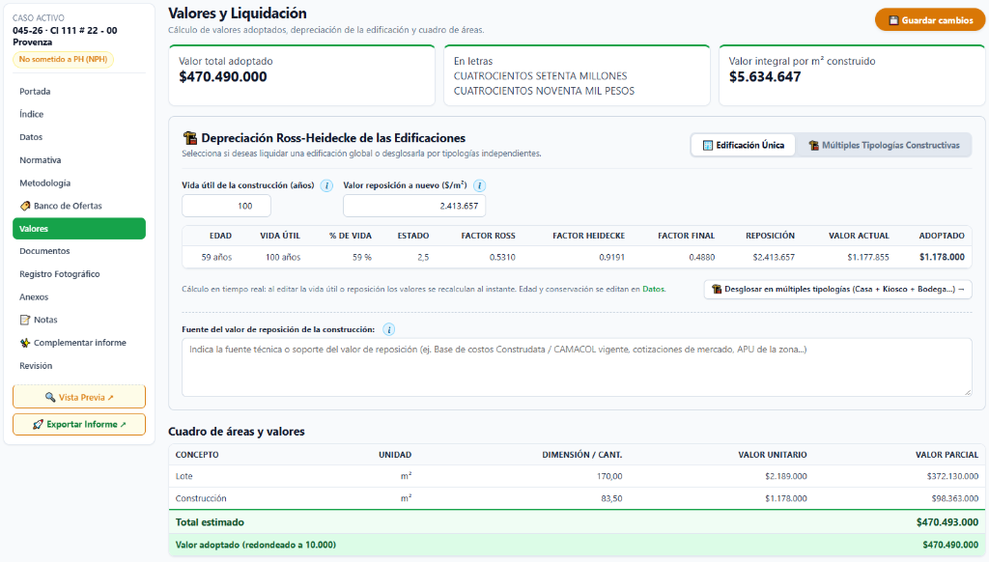The width and height of the screenshot is (989, 562).
Task: Open Notas section
Action: [79, 320]
